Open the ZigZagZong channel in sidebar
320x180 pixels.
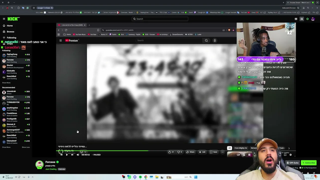16,55
